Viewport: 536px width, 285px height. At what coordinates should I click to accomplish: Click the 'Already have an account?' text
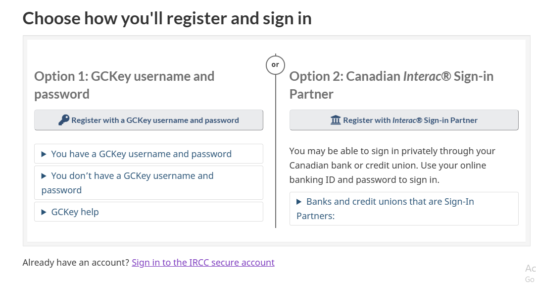(x=76, y=263)
